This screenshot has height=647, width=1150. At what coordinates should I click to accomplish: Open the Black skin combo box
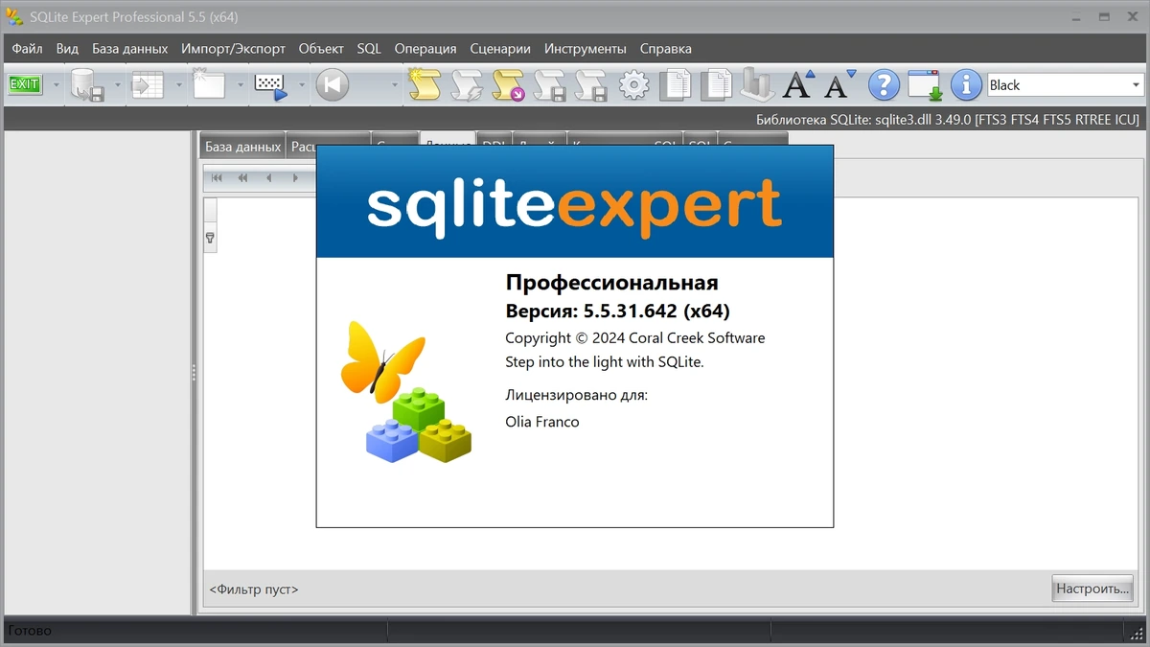pyautogui.click(x=1065, y=85)
